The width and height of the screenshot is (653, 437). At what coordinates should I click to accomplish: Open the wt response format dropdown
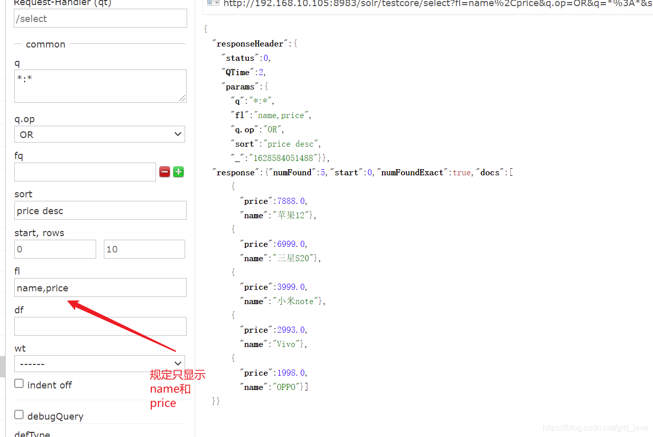pyautogui.click(x=100, y=363)
